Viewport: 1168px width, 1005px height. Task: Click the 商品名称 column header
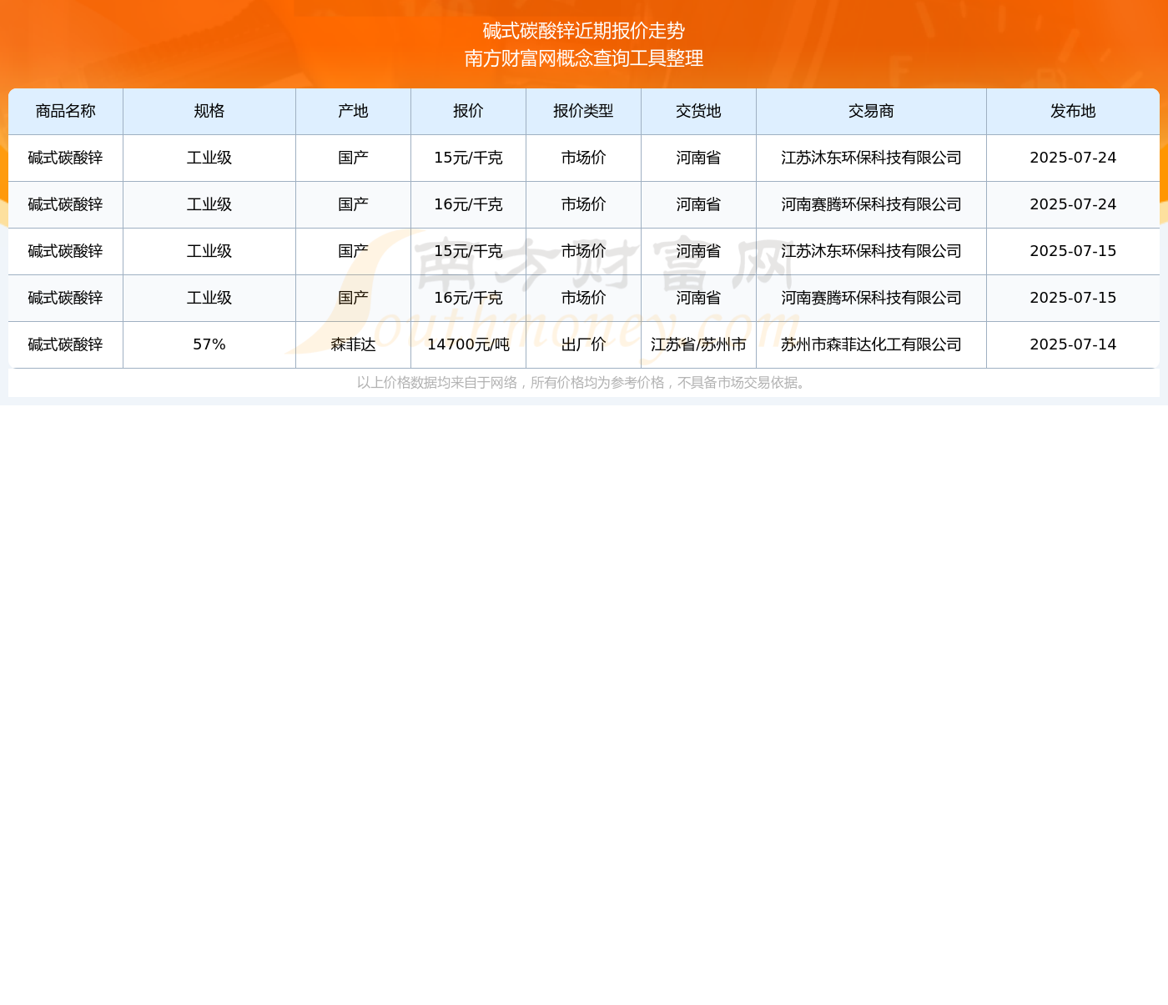[x=66, y=111]
